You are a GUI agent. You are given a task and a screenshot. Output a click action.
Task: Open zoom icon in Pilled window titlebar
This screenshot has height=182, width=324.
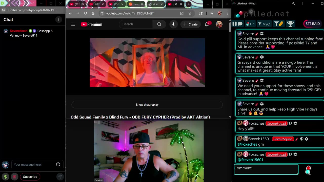tap(293, 4)
